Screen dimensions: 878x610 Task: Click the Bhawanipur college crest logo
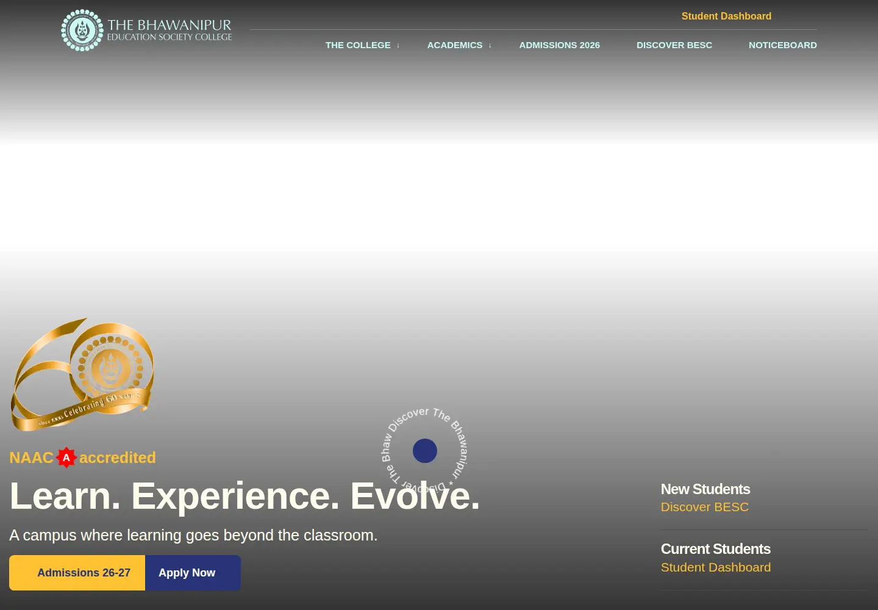(82, 30)
